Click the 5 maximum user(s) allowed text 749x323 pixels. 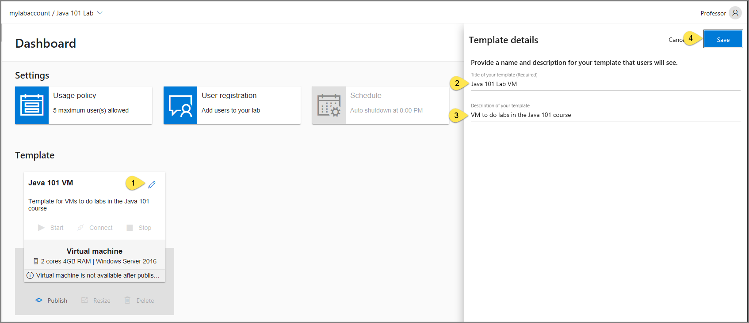[91, 110]
